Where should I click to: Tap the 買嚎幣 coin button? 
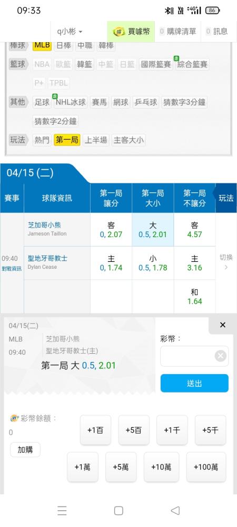click(131, 32)
